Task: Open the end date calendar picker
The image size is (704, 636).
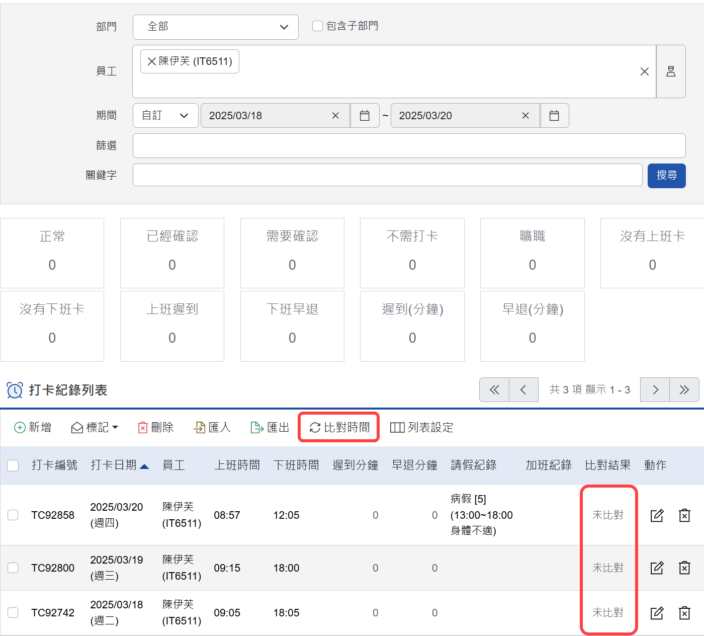Action: coord(554,116)
